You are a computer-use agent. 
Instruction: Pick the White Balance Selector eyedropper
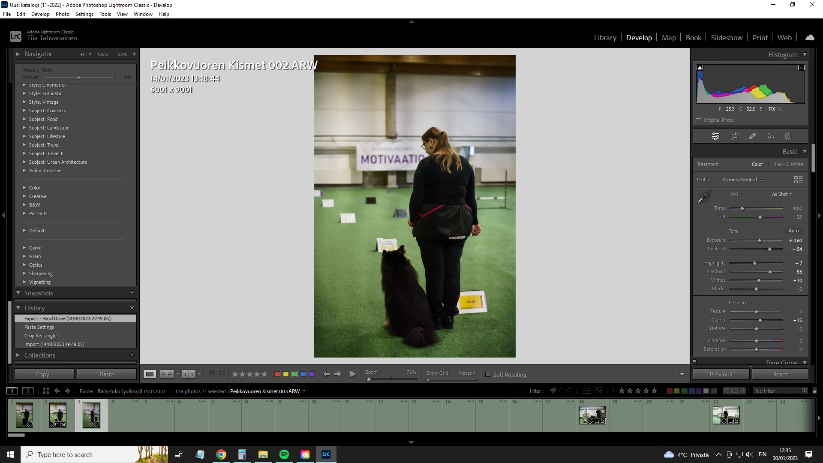point(703,197)
